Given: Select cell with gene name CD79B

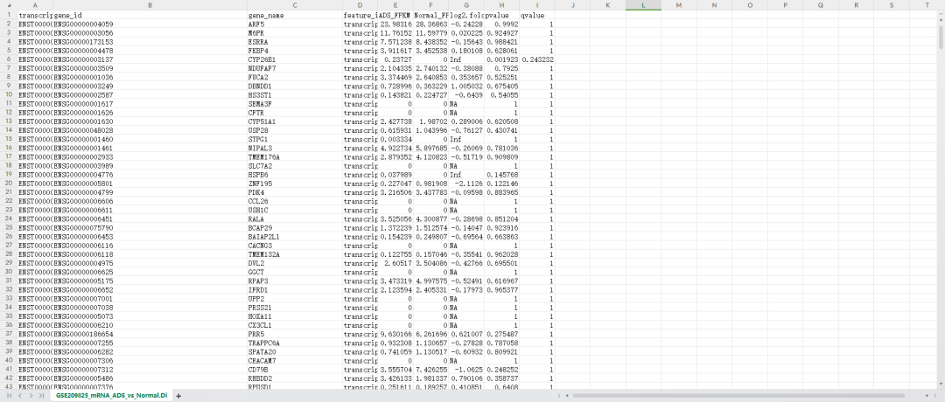Looking at the screenshot, I should tap(294, 369).
